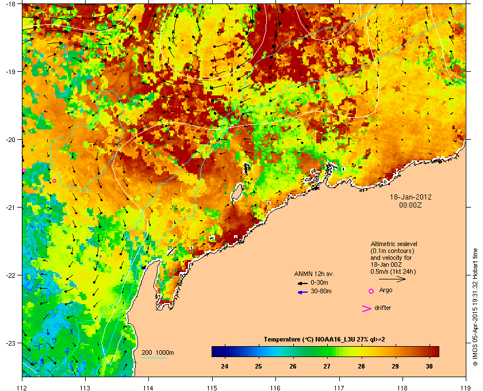
Task: Click the latitude axis label -20
Action: click(x=10, y=140)
